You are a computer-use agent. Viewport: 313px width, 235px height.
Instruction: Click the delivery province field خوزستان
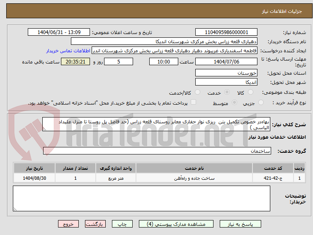coord(226,73)
